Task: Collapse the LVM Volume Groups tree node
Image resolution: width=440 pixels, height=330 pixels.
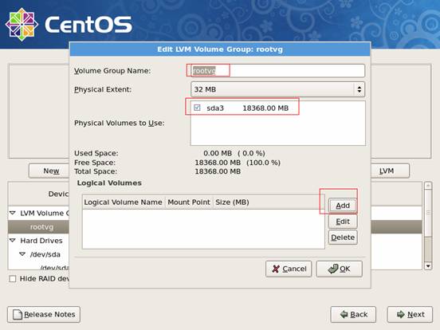Action: click(x=13, y=213)
